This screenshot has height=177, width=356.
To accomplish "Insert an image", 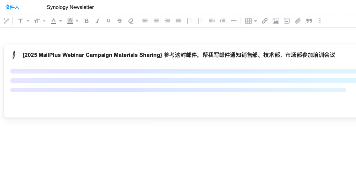I will pos(276,21).
